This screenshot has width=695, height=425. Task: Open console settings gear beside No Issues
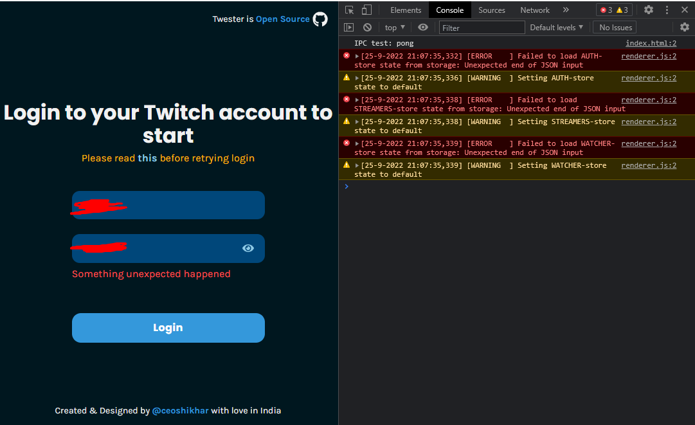684,28
